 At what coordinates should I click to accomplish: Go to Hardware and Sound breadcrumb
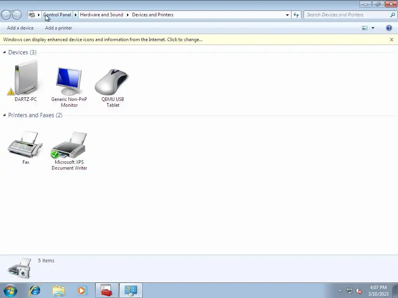(x=101, y=15)
